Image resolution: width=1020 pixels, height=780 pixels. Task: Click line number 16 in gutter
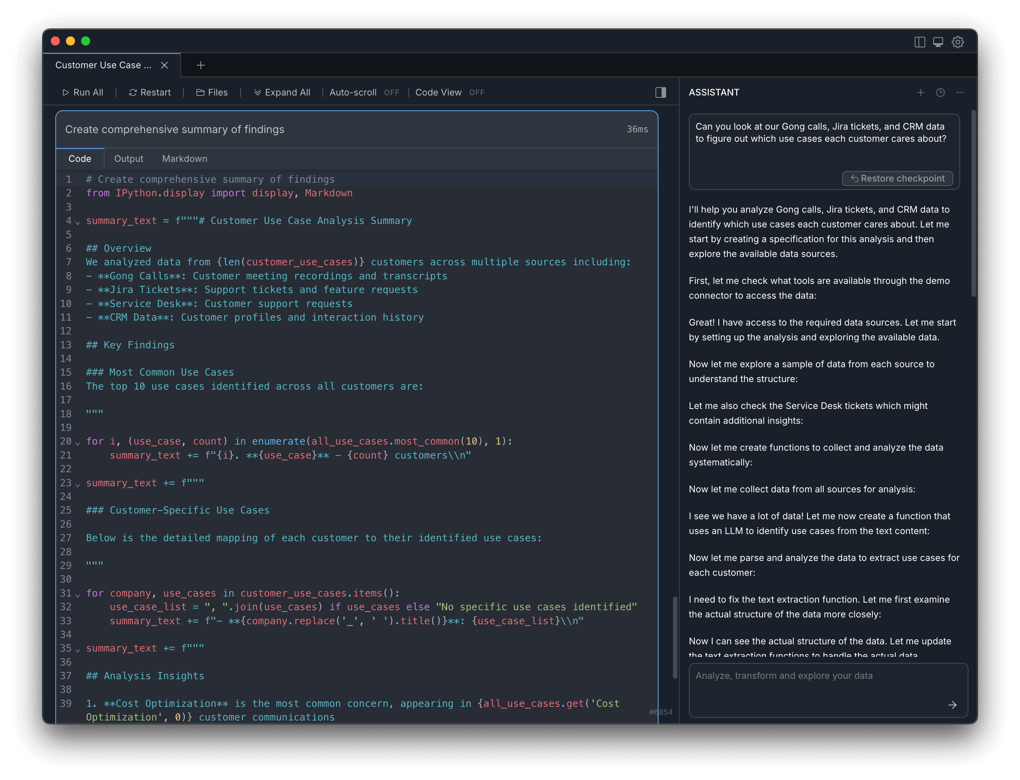[x=66, y=386]
